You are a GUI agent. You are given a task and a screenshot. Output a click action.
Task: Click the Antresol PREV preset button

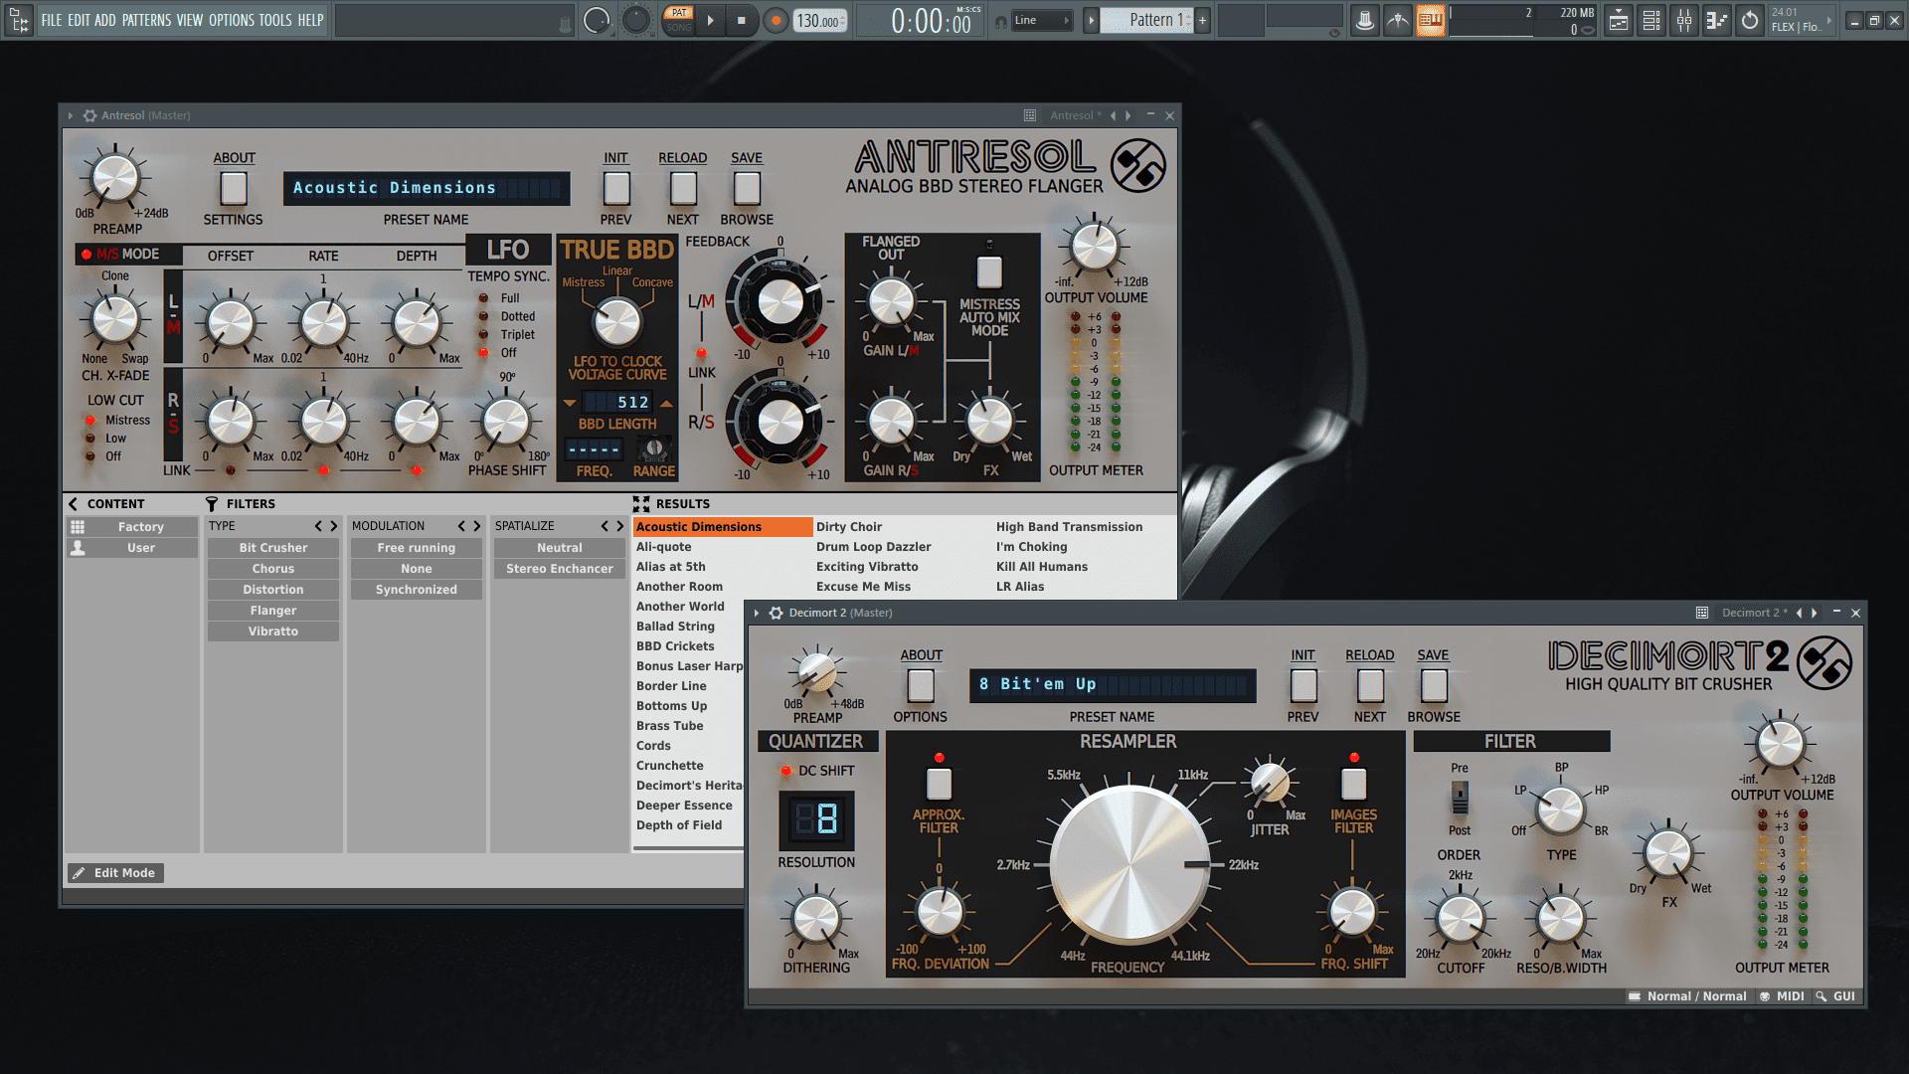pos(615,188)
